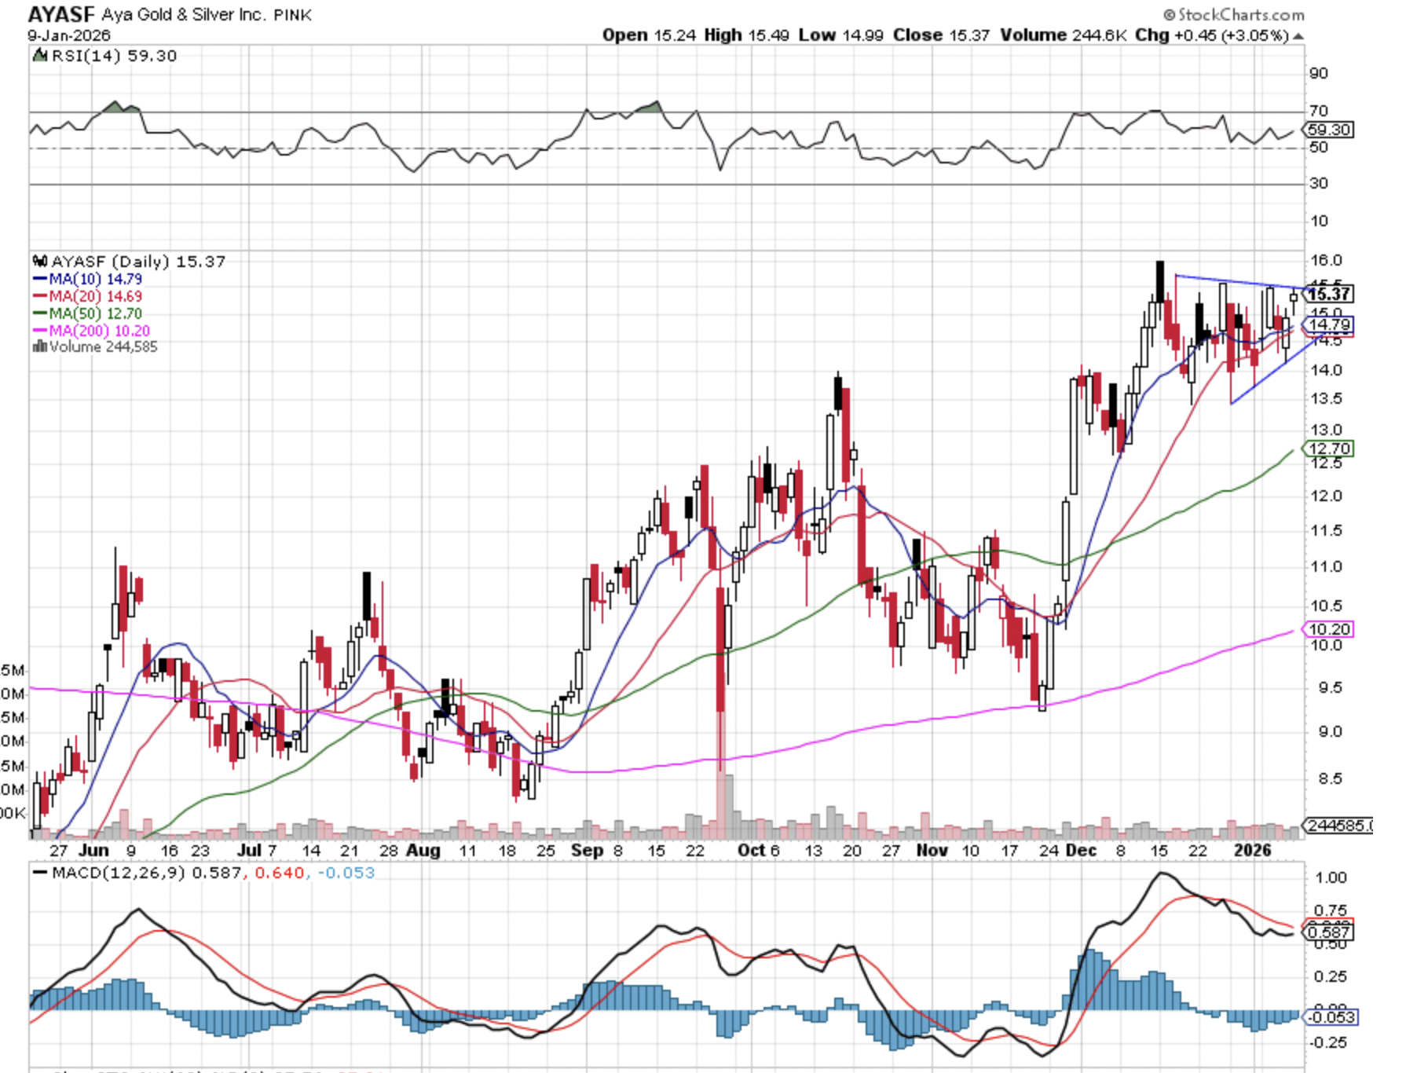1406x1073 pixels.
Task: Open the StockCharts.com watermark link
Action: click(x=1240, y=15)
